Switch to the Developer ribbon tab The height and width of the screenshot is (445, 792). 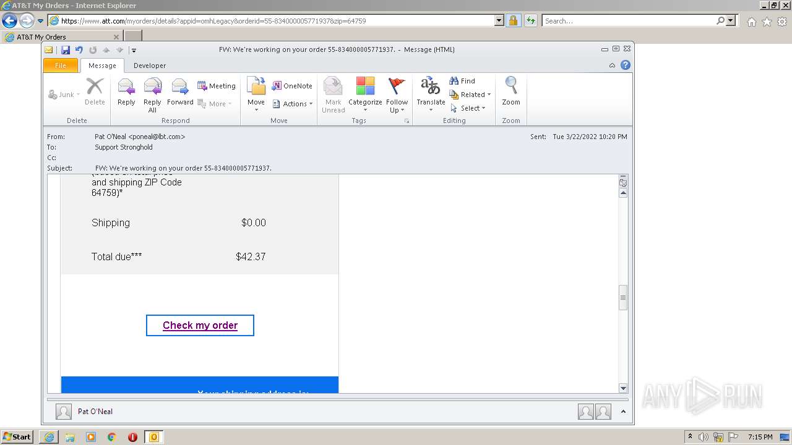(x=150, y=66)
